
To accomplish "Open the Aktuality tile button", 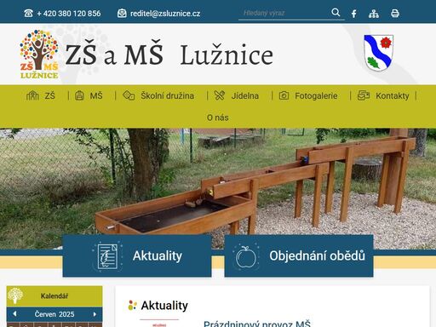I will [x=137, y=255].
